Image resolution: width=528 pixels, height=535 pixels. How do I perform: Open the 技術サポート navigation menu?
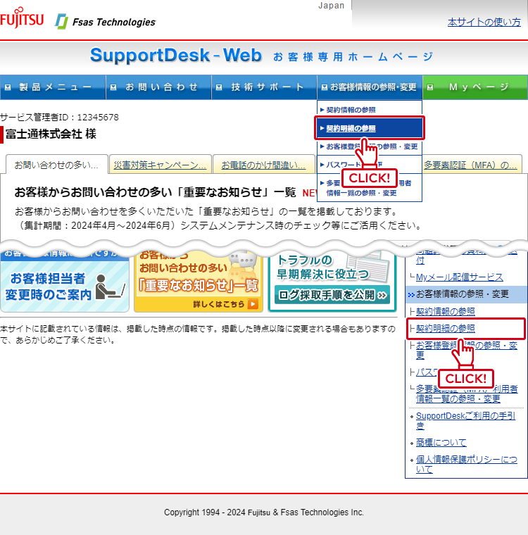[x=265, y=87]
